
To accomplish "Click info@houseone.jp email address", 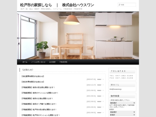I will (x=115, y=89).
